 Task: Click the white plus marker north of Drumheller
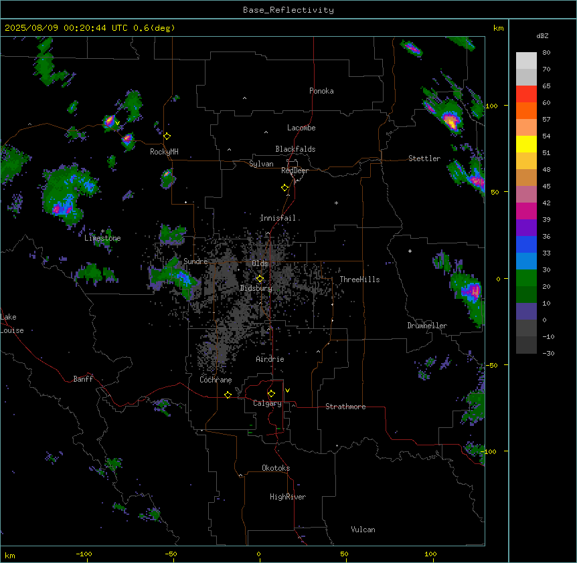point(410,251)
